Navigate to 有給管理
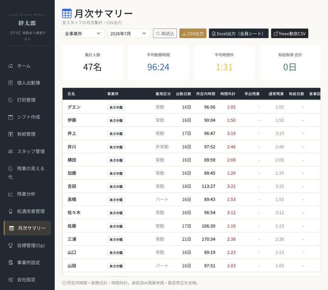This screenshot has height=290, width=328. point(27,134)
